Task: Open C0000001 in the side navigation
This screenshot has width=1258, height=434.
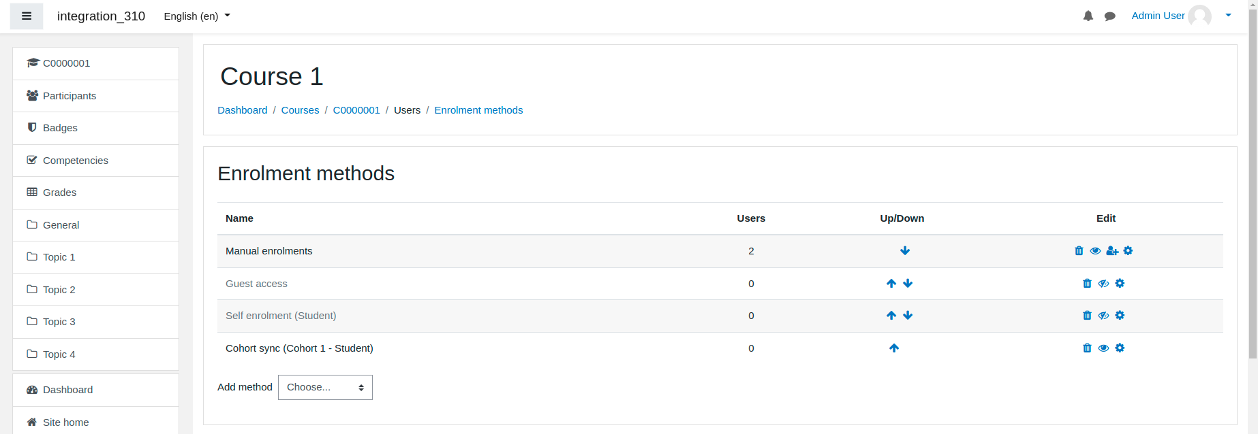Action: tap(95, 63)
